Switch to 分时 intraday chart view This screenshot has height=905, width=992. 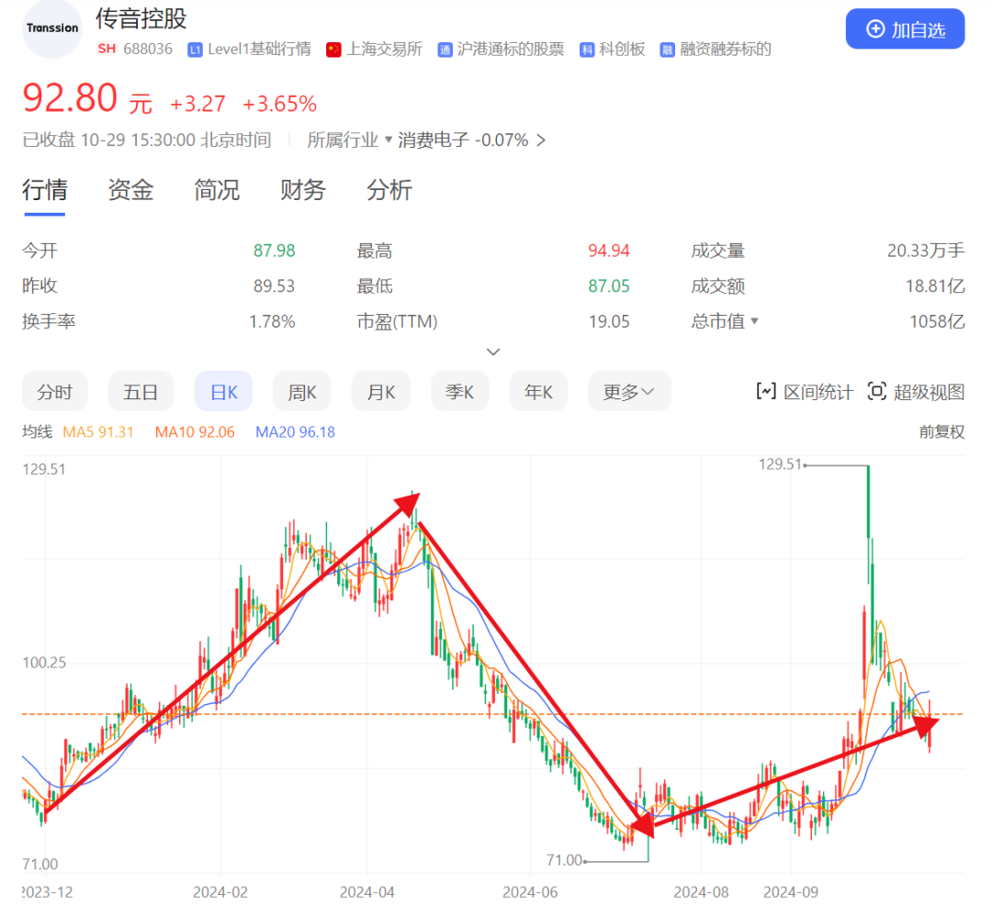click(54, 391)
